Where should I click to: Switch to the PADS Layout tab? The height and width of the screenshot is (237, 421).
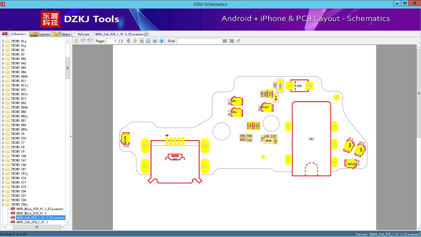[x=40, y=34]
